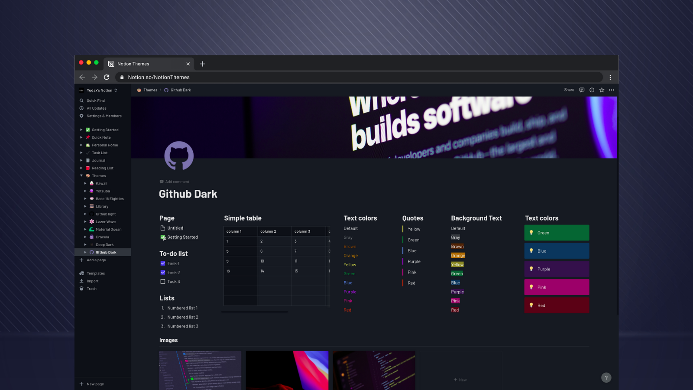
Task: Click the browser back arrow
Action: [82, 77]
